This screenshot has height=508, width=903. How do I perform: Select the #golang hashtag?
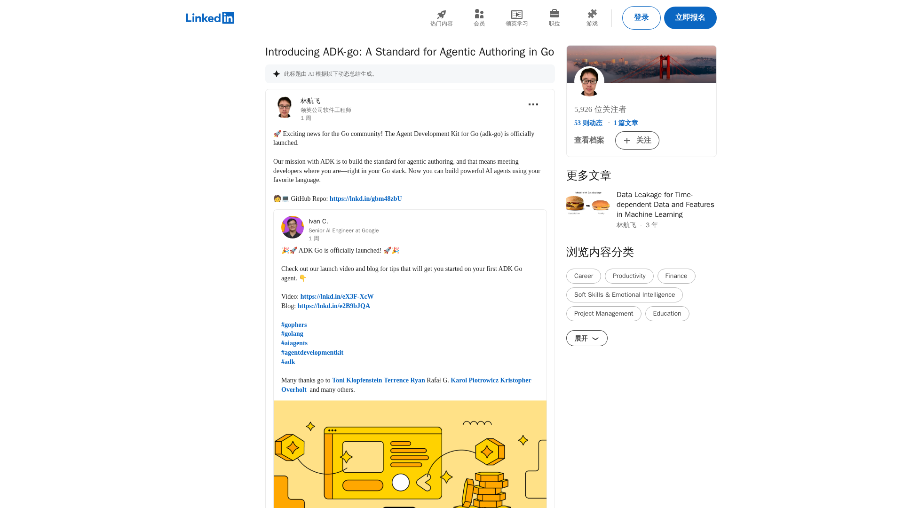[292, 333]
